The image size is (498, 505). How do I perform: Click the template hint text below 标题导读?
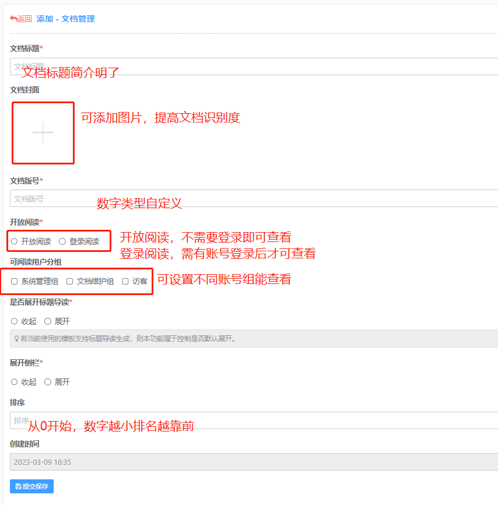[128, 338]
